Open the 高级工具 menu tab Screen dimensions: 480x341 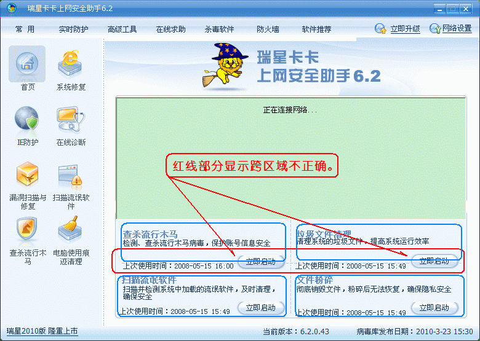point(122,29)
